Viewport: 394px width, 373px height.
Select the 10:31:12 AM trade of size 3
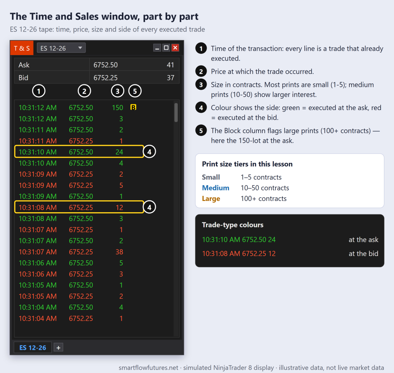point(94,119)
